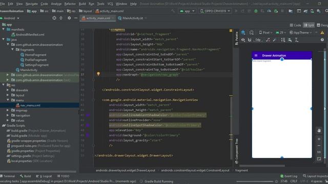This screenshot has width=328, height=184.
Task: Run the app with the play icon
Action: [236, 11]
